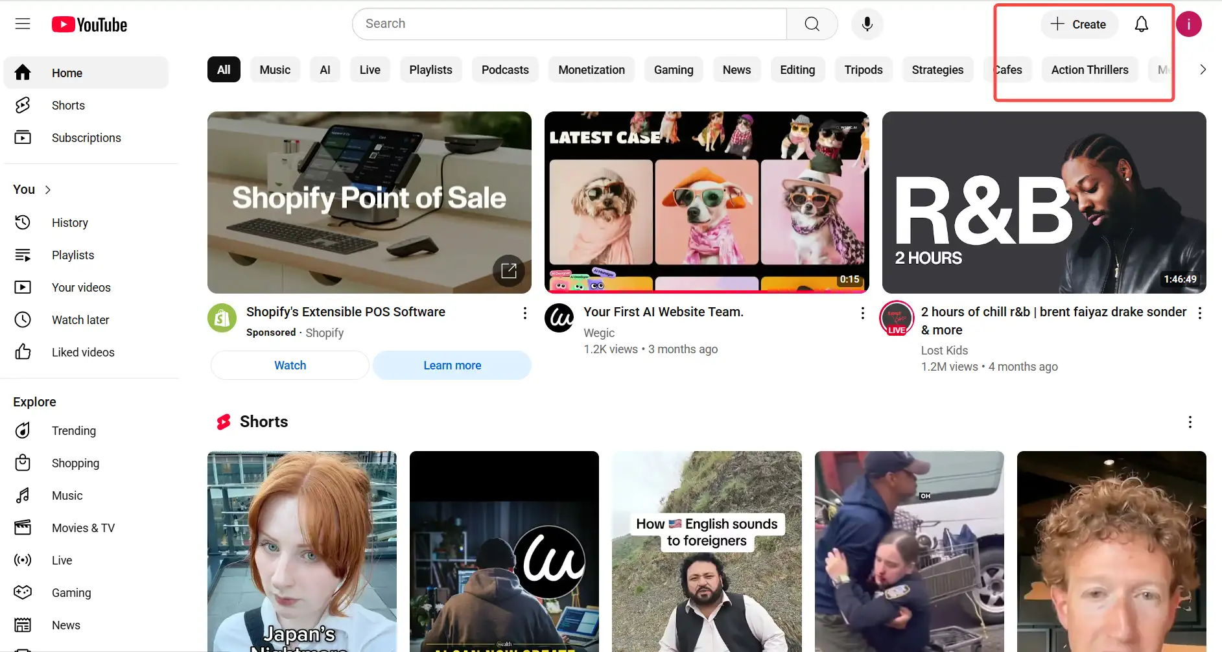
Task: Select the Monetization filter chip
Action: [591, 69]
